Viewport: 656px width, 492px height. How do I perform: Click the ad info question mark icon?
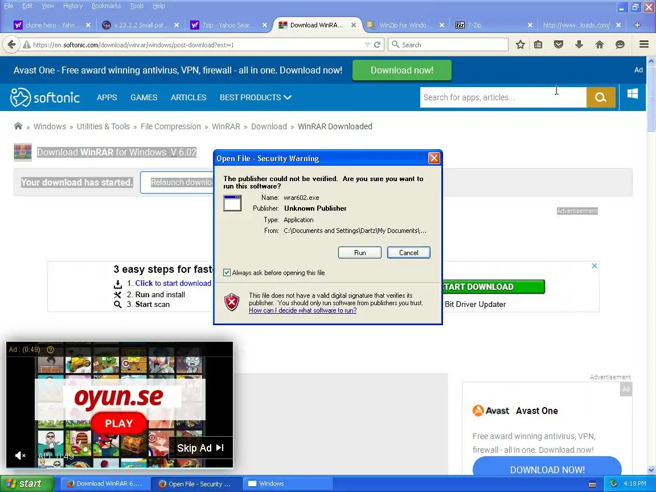50,349
